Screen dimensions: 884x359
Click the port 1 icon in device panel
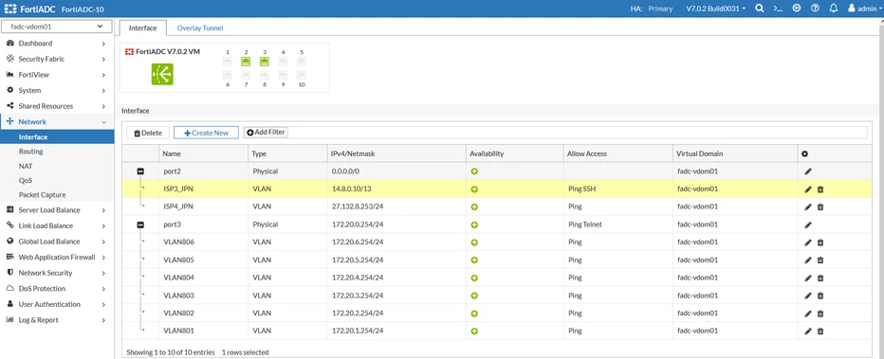tap(228, 62)
